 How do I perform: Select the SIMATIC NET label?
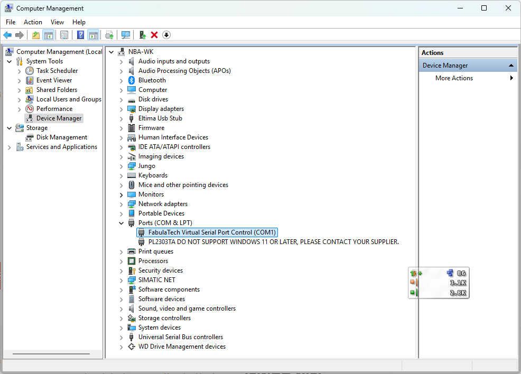pyautogui.click(x=157, y=280)
